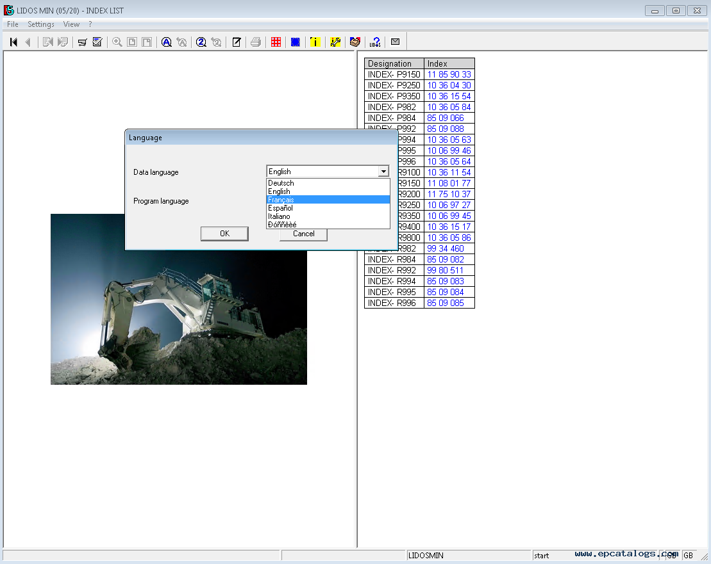This screenshot has width=711, height=564.
Task: Collapse the Data language dropdown arrow
Action: [x=383, y=172]
